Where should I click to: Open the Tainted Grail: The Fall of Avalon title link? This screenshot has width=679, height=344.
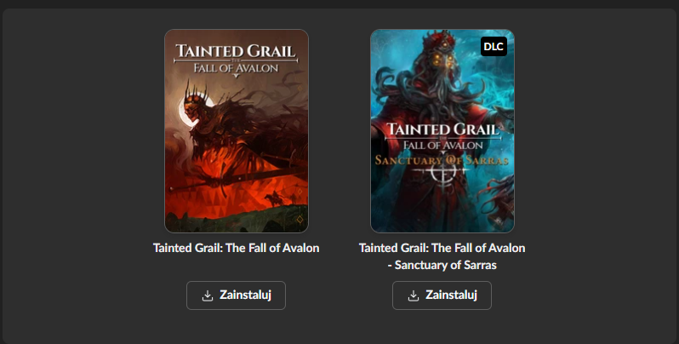pyautogui.click(x=236, y=248)
